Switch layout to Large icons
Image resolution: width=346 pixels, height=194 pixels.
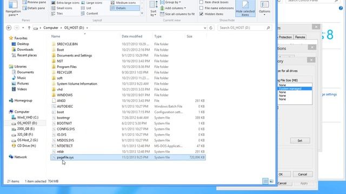click(x=92, y=3)
